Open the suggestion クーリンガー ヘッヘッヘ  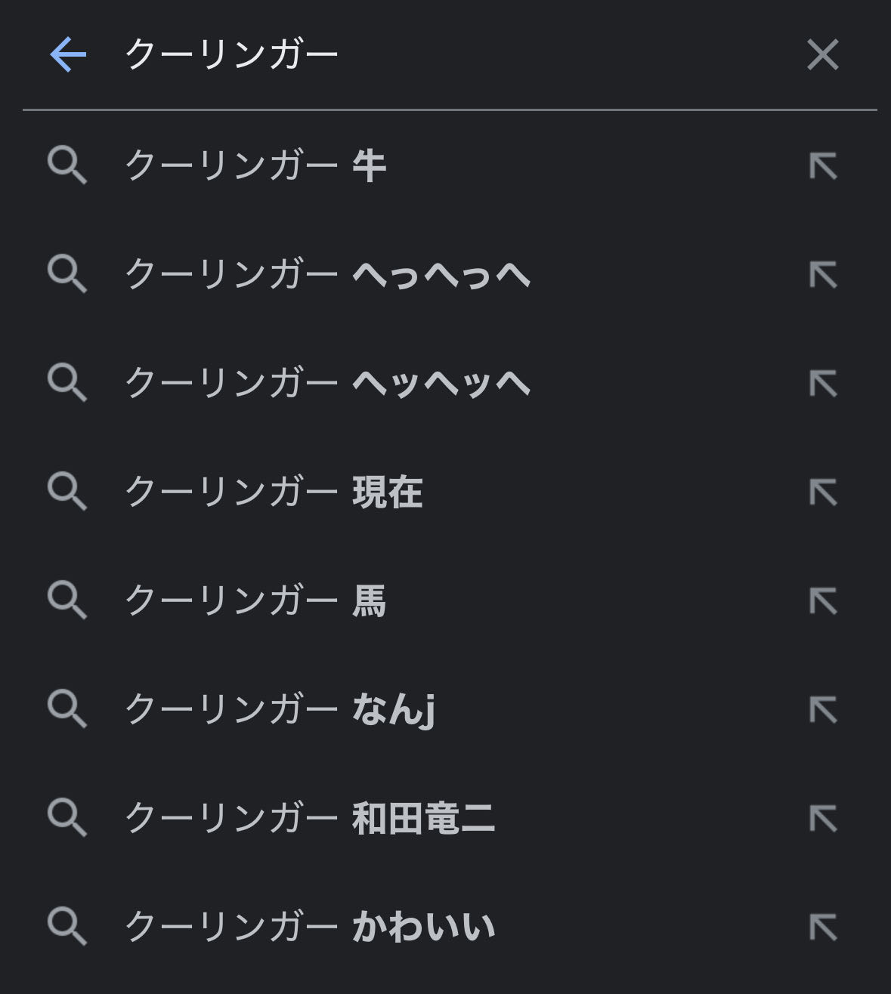(x=327, y=383)
